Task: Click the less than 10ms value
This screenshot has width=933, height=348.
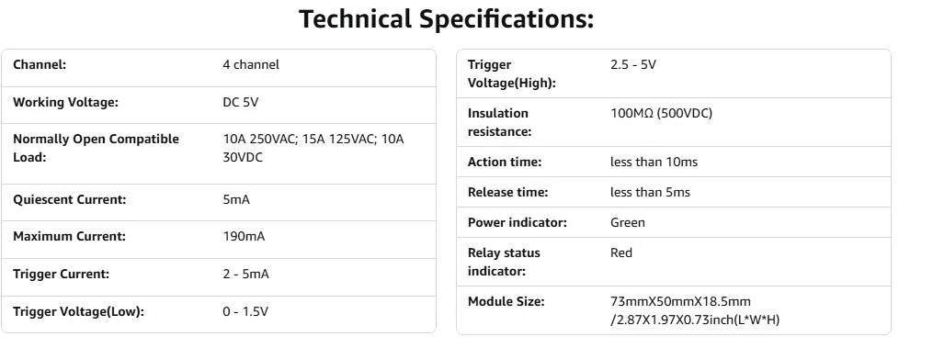Action: click(x=654, y=162)
